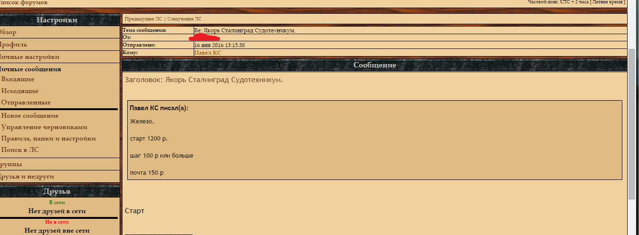
Task: Open the Группы section
Action: pyautogui.click(x=11, y=164)
